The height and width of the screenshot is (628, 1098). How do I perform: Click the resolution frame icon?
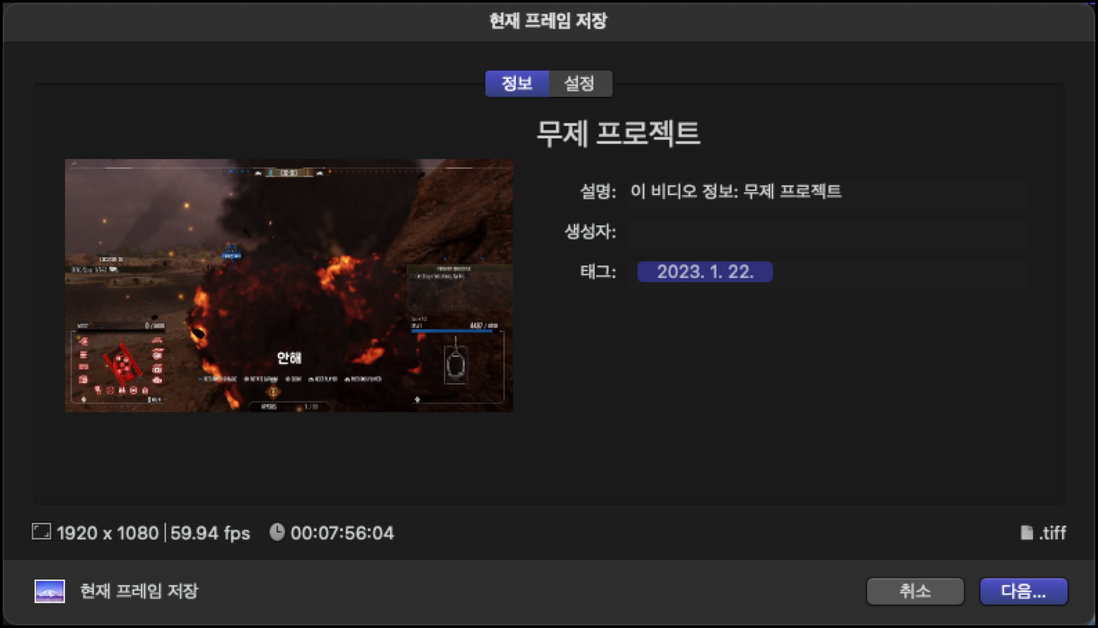(41, 532)
